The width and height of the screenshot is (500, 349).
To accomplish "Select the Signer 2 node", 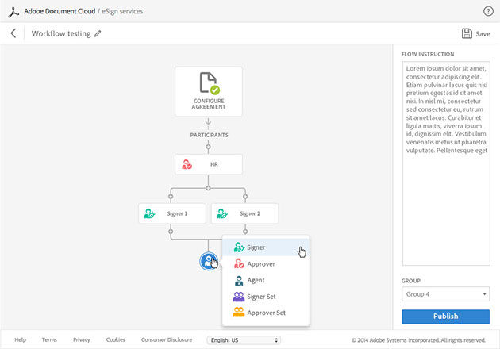I will [x=244, y=213].
